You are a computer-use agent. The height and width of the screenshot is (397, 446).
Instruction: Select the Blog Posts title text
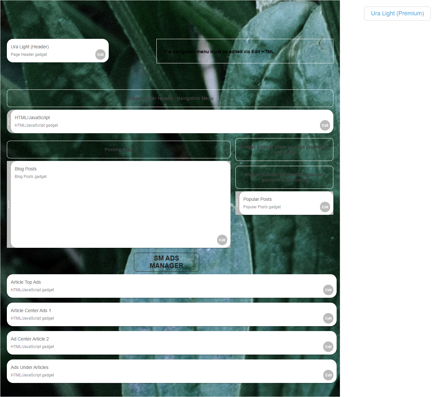point(25,169)
